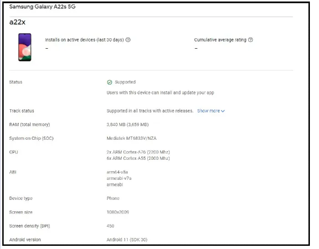This screenshot has height=249, width=319.
Task: Click the Screen density (DPI) label
Action: [30, 226]
